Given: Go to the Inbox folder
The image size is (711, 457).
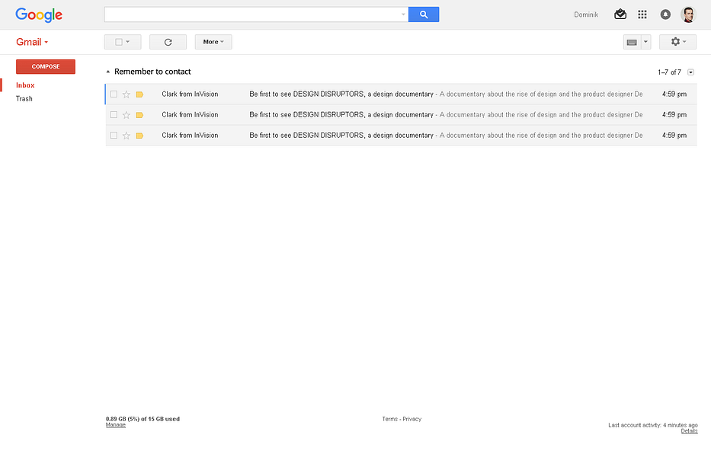Looking at the screenshot, I should pyautogui.click(x=25, y=85).
